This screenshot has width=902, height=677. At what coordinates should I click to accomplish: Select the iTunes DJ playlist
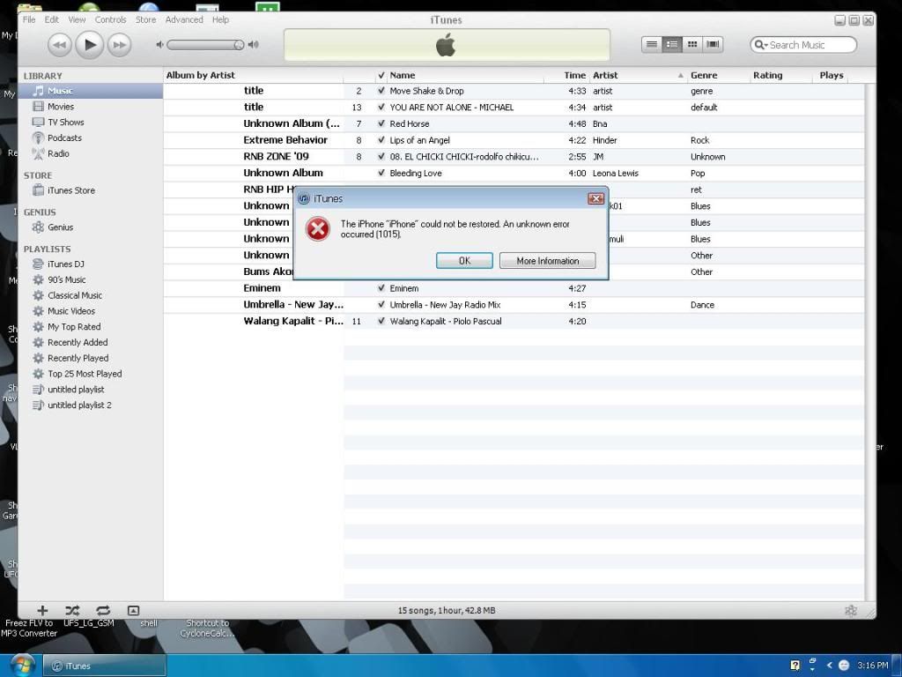pos(91,264)
